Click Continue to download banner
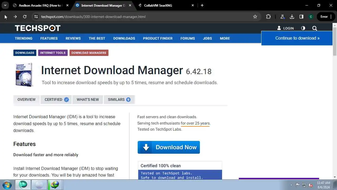Screen dimensions: 337x190 [297, 38]
